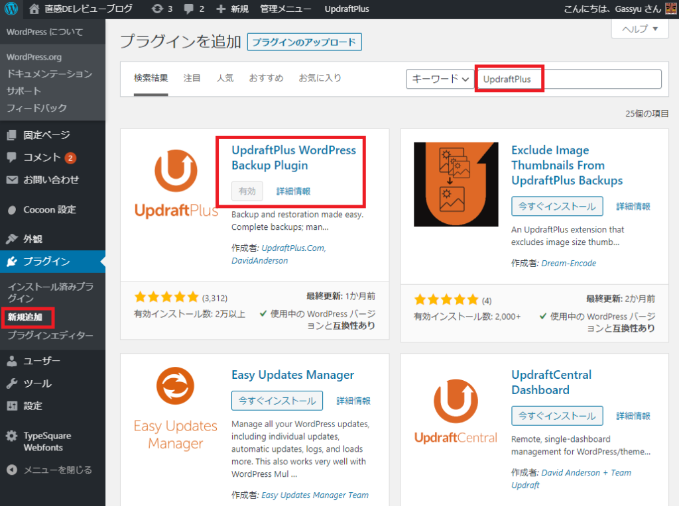Install Exclude Image Thumbnails plugin now
Screen dimensions: 679x506
point(557,206)
